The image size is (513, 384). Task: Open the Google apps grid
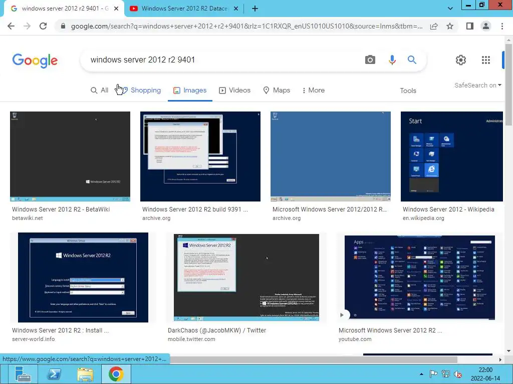486,60
